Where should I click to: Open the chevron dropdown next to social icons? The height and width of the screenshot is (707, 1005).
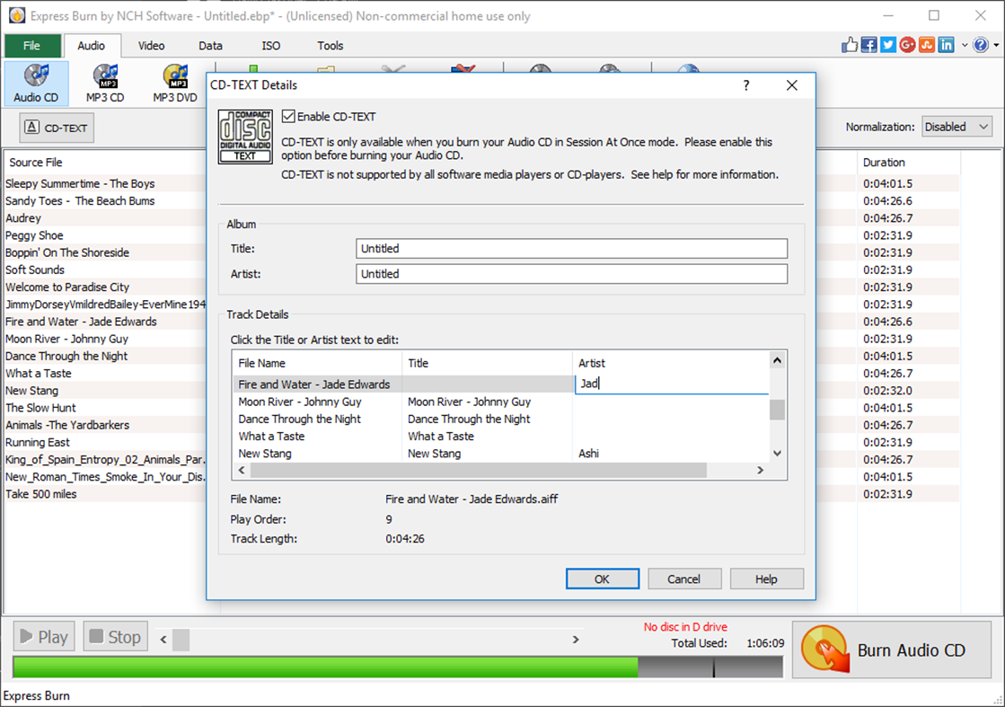tap(965, 44)
